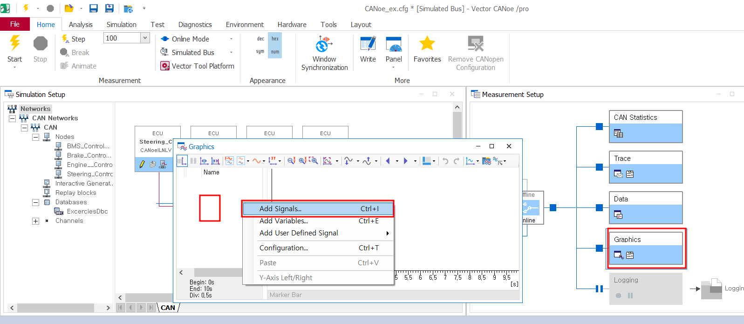Toggle hex number display

pyautogui.click(x=275, y=39)
